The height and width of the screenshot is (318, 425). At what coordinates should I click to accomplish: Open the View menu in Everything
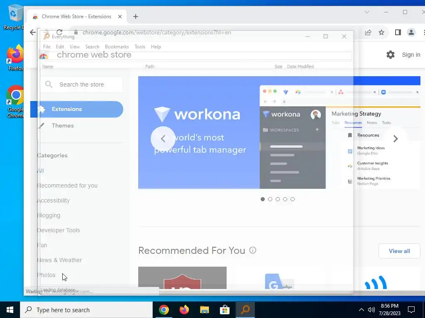pos(75,47)
